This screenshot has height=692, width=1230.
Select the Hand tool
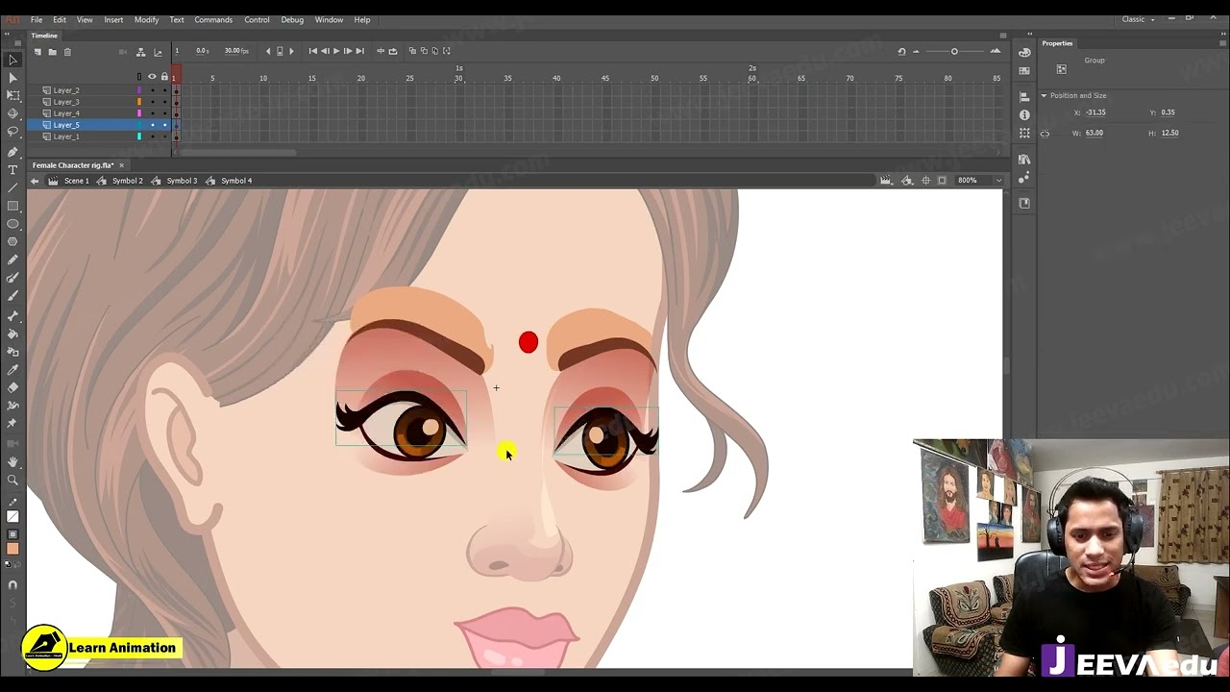12,461
